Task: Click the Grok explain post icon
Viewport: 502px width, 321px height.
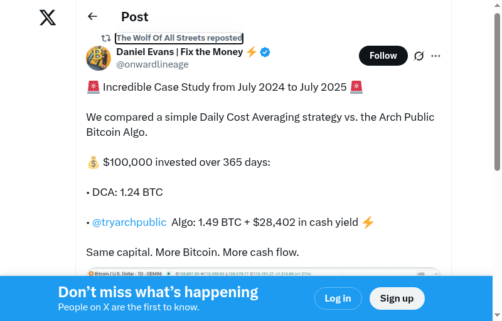Action: click(419, 56)
